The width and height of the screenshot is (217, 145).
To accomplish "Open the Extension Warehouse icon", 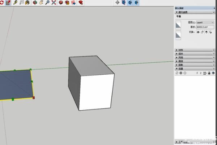I will (67, 3).
